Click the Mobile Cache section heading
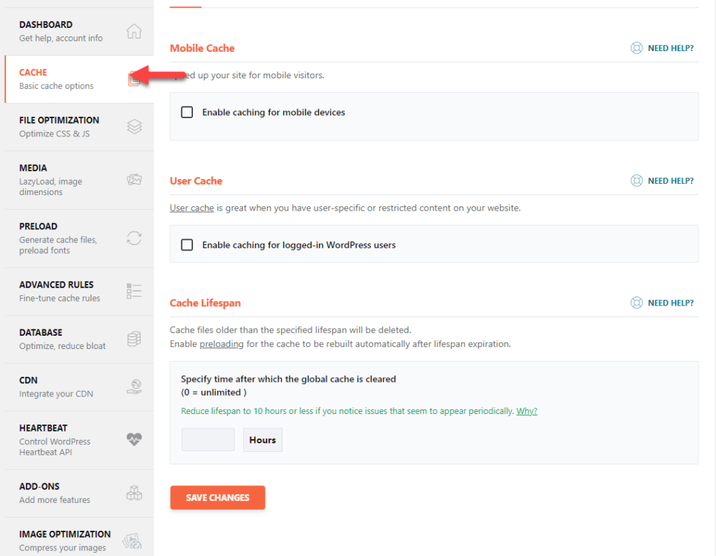 tap(202, 48)
